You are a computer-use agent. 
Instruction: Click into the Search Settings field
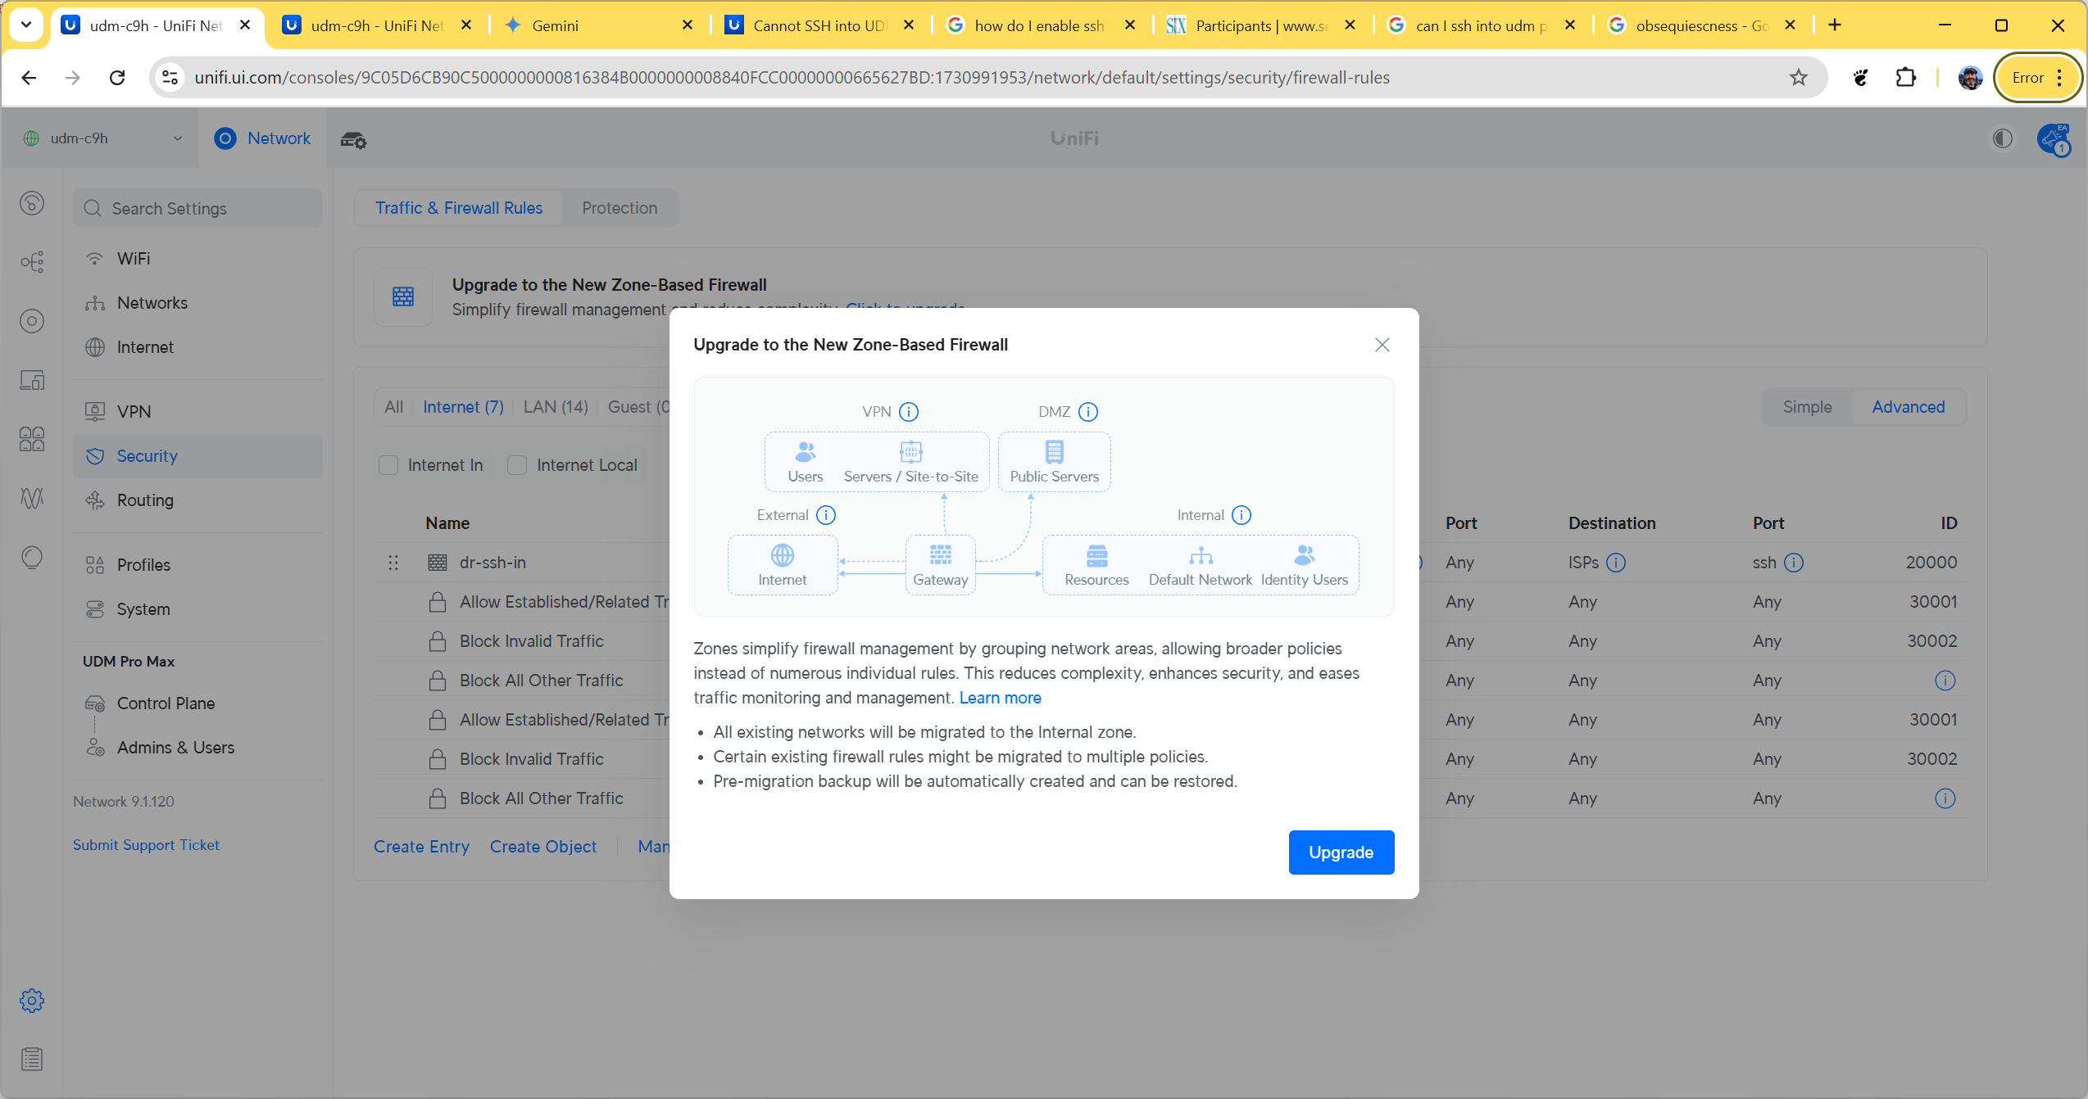pyautogui.click(x=197, y=209)
